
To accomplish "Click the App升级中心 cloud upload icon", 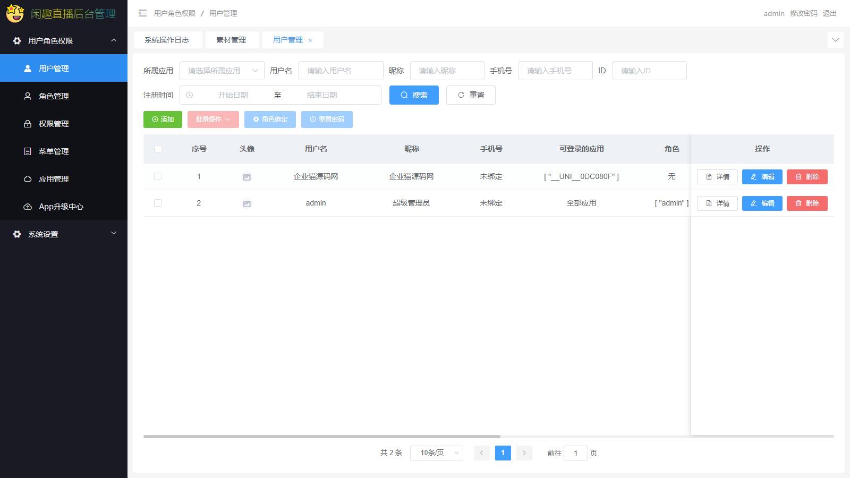I will click(28, 207).
